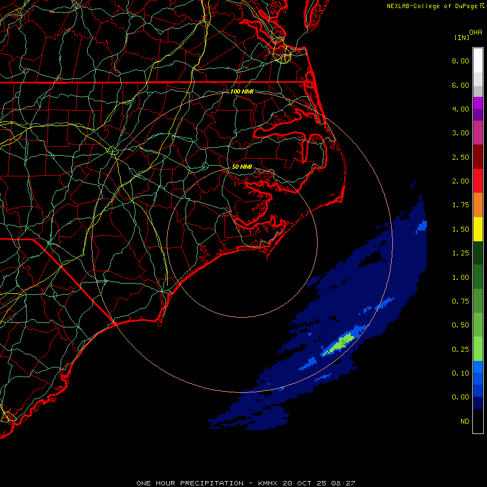Select the 2.00 legend value
487x487 pixels.
(460, 181)
